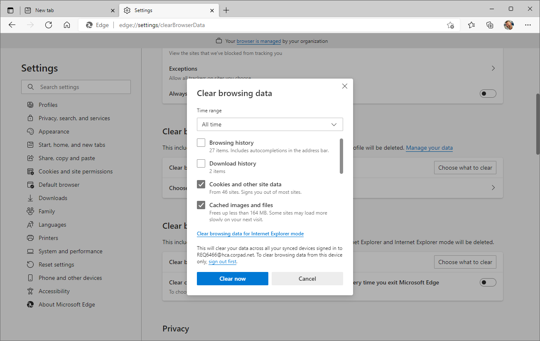
Task: Click the browser refresh icon
Action: coord(49,25)
